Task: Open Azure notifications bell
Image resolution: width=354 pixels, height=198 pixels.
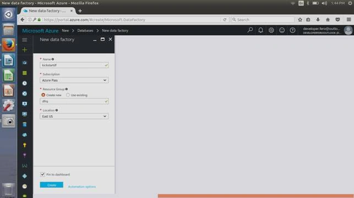Action: [x=260, y=30]
